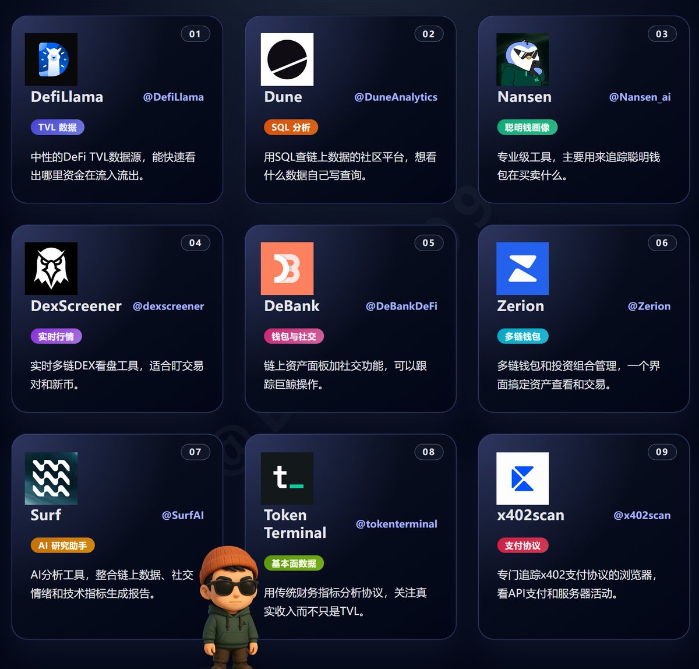Click the DefiLlama llama logo

(x=52, y=59)
